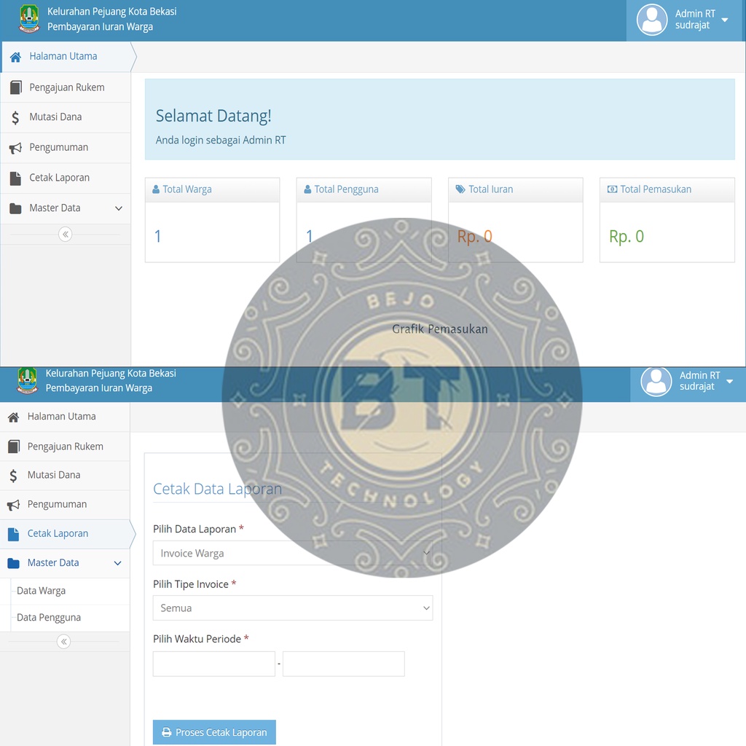Open Mutasi Dana in top sidebar
Viewport: 746px width, 746px height.
pos(66,117)
